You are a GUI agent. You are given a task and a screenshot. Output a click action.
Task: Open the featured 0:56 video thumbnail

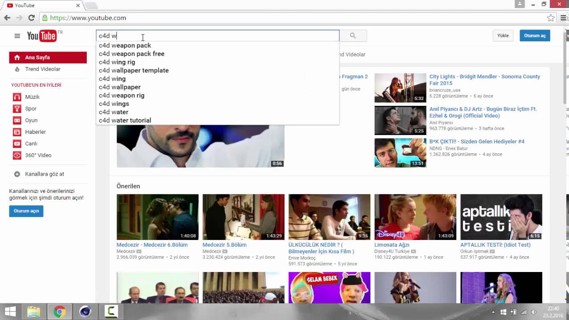(x=200, y=146)
